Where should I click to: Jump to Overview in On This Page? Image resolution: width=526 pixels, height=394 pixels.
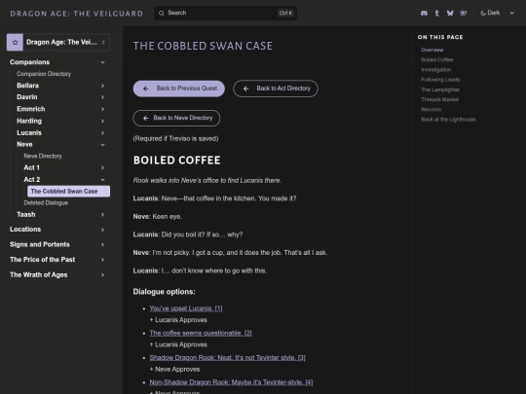point(432,50)
